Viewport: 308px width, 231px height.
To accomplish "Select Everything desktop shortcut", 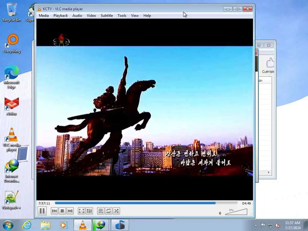I will click(12, 44).
